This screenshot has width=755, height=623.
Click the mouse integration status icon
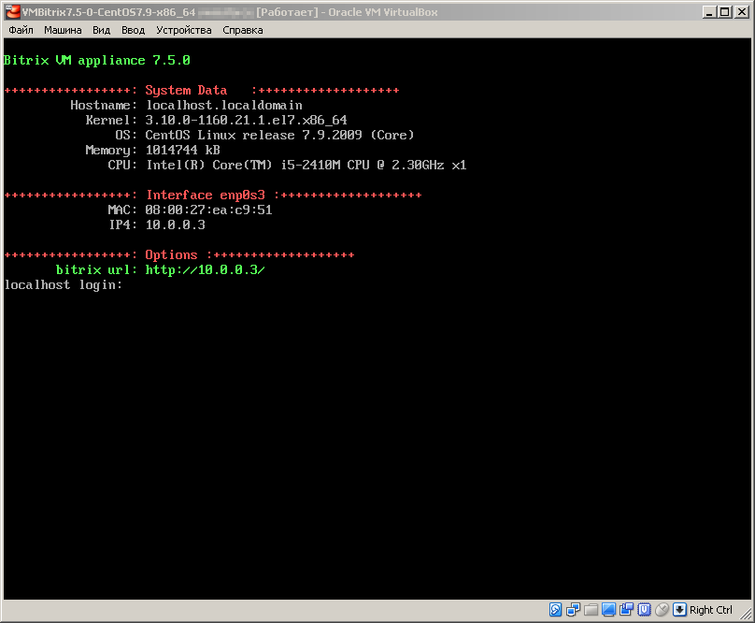662,610
